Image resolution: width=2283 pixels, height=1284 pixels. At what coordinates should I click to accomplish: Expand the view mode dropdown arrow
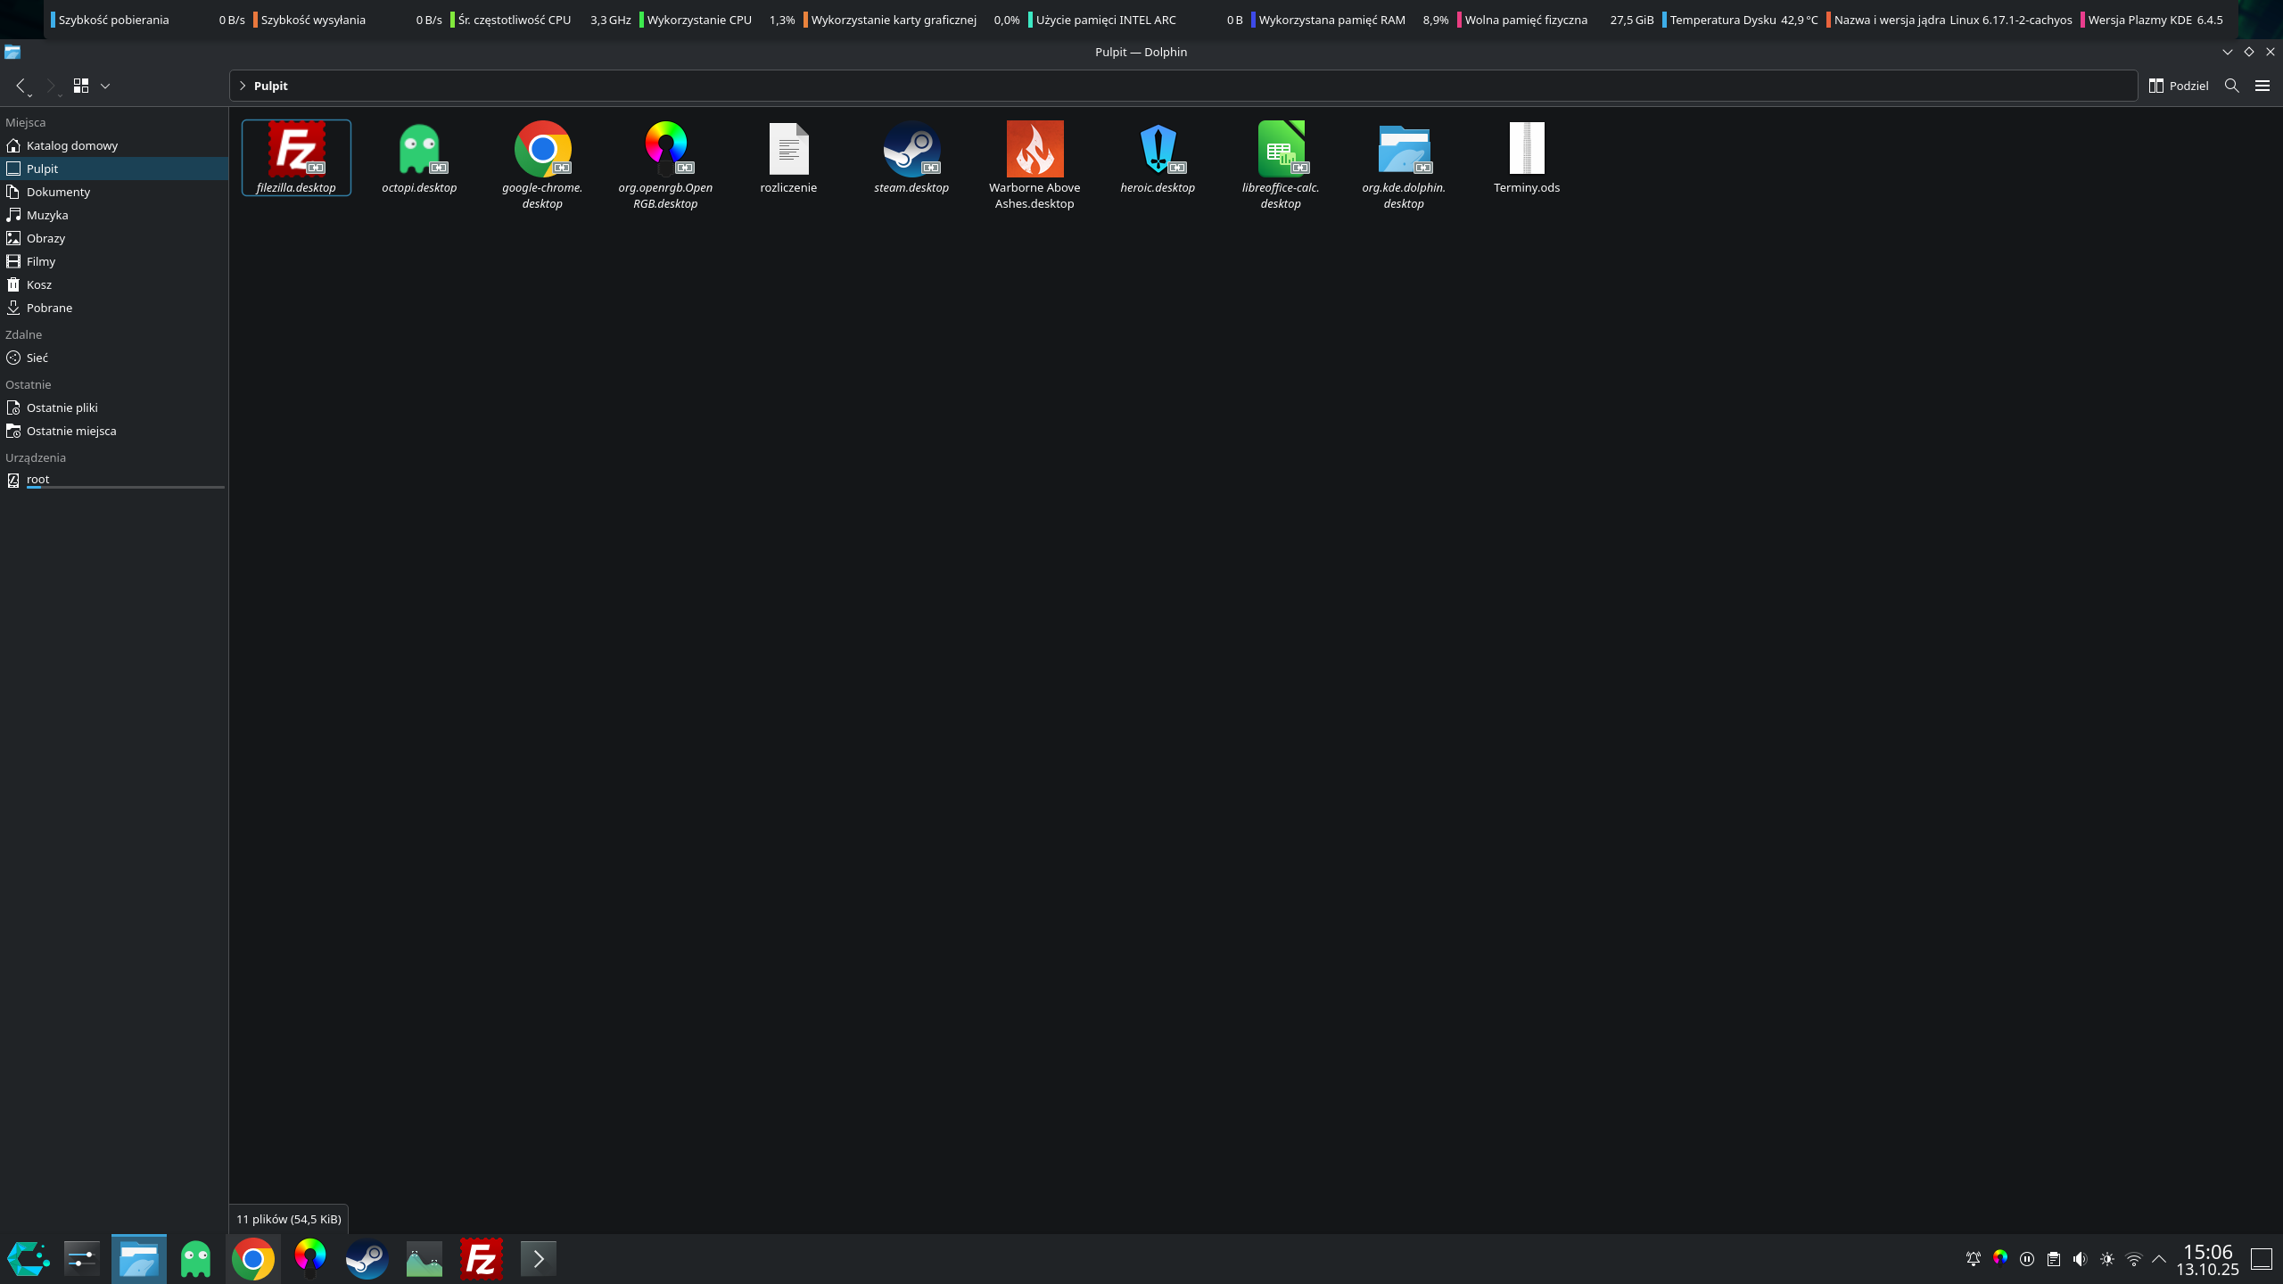pyautogui.click(x=105, y=86)
